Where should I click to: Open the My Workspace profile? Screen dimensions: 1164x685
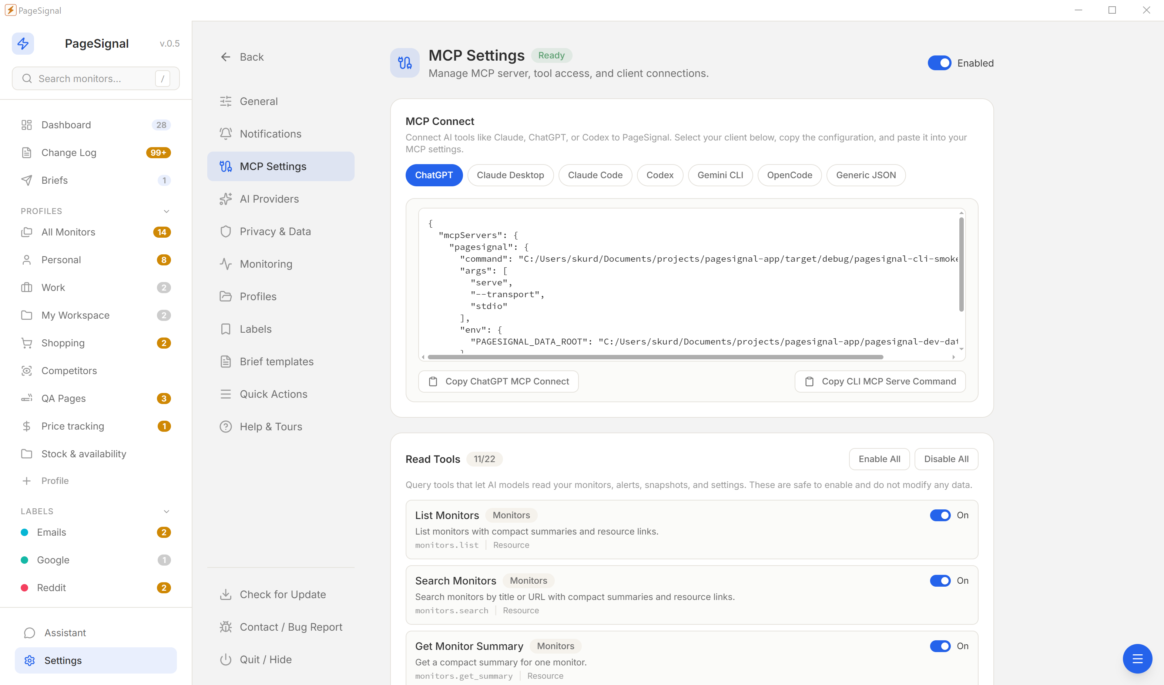pos(95,315)
